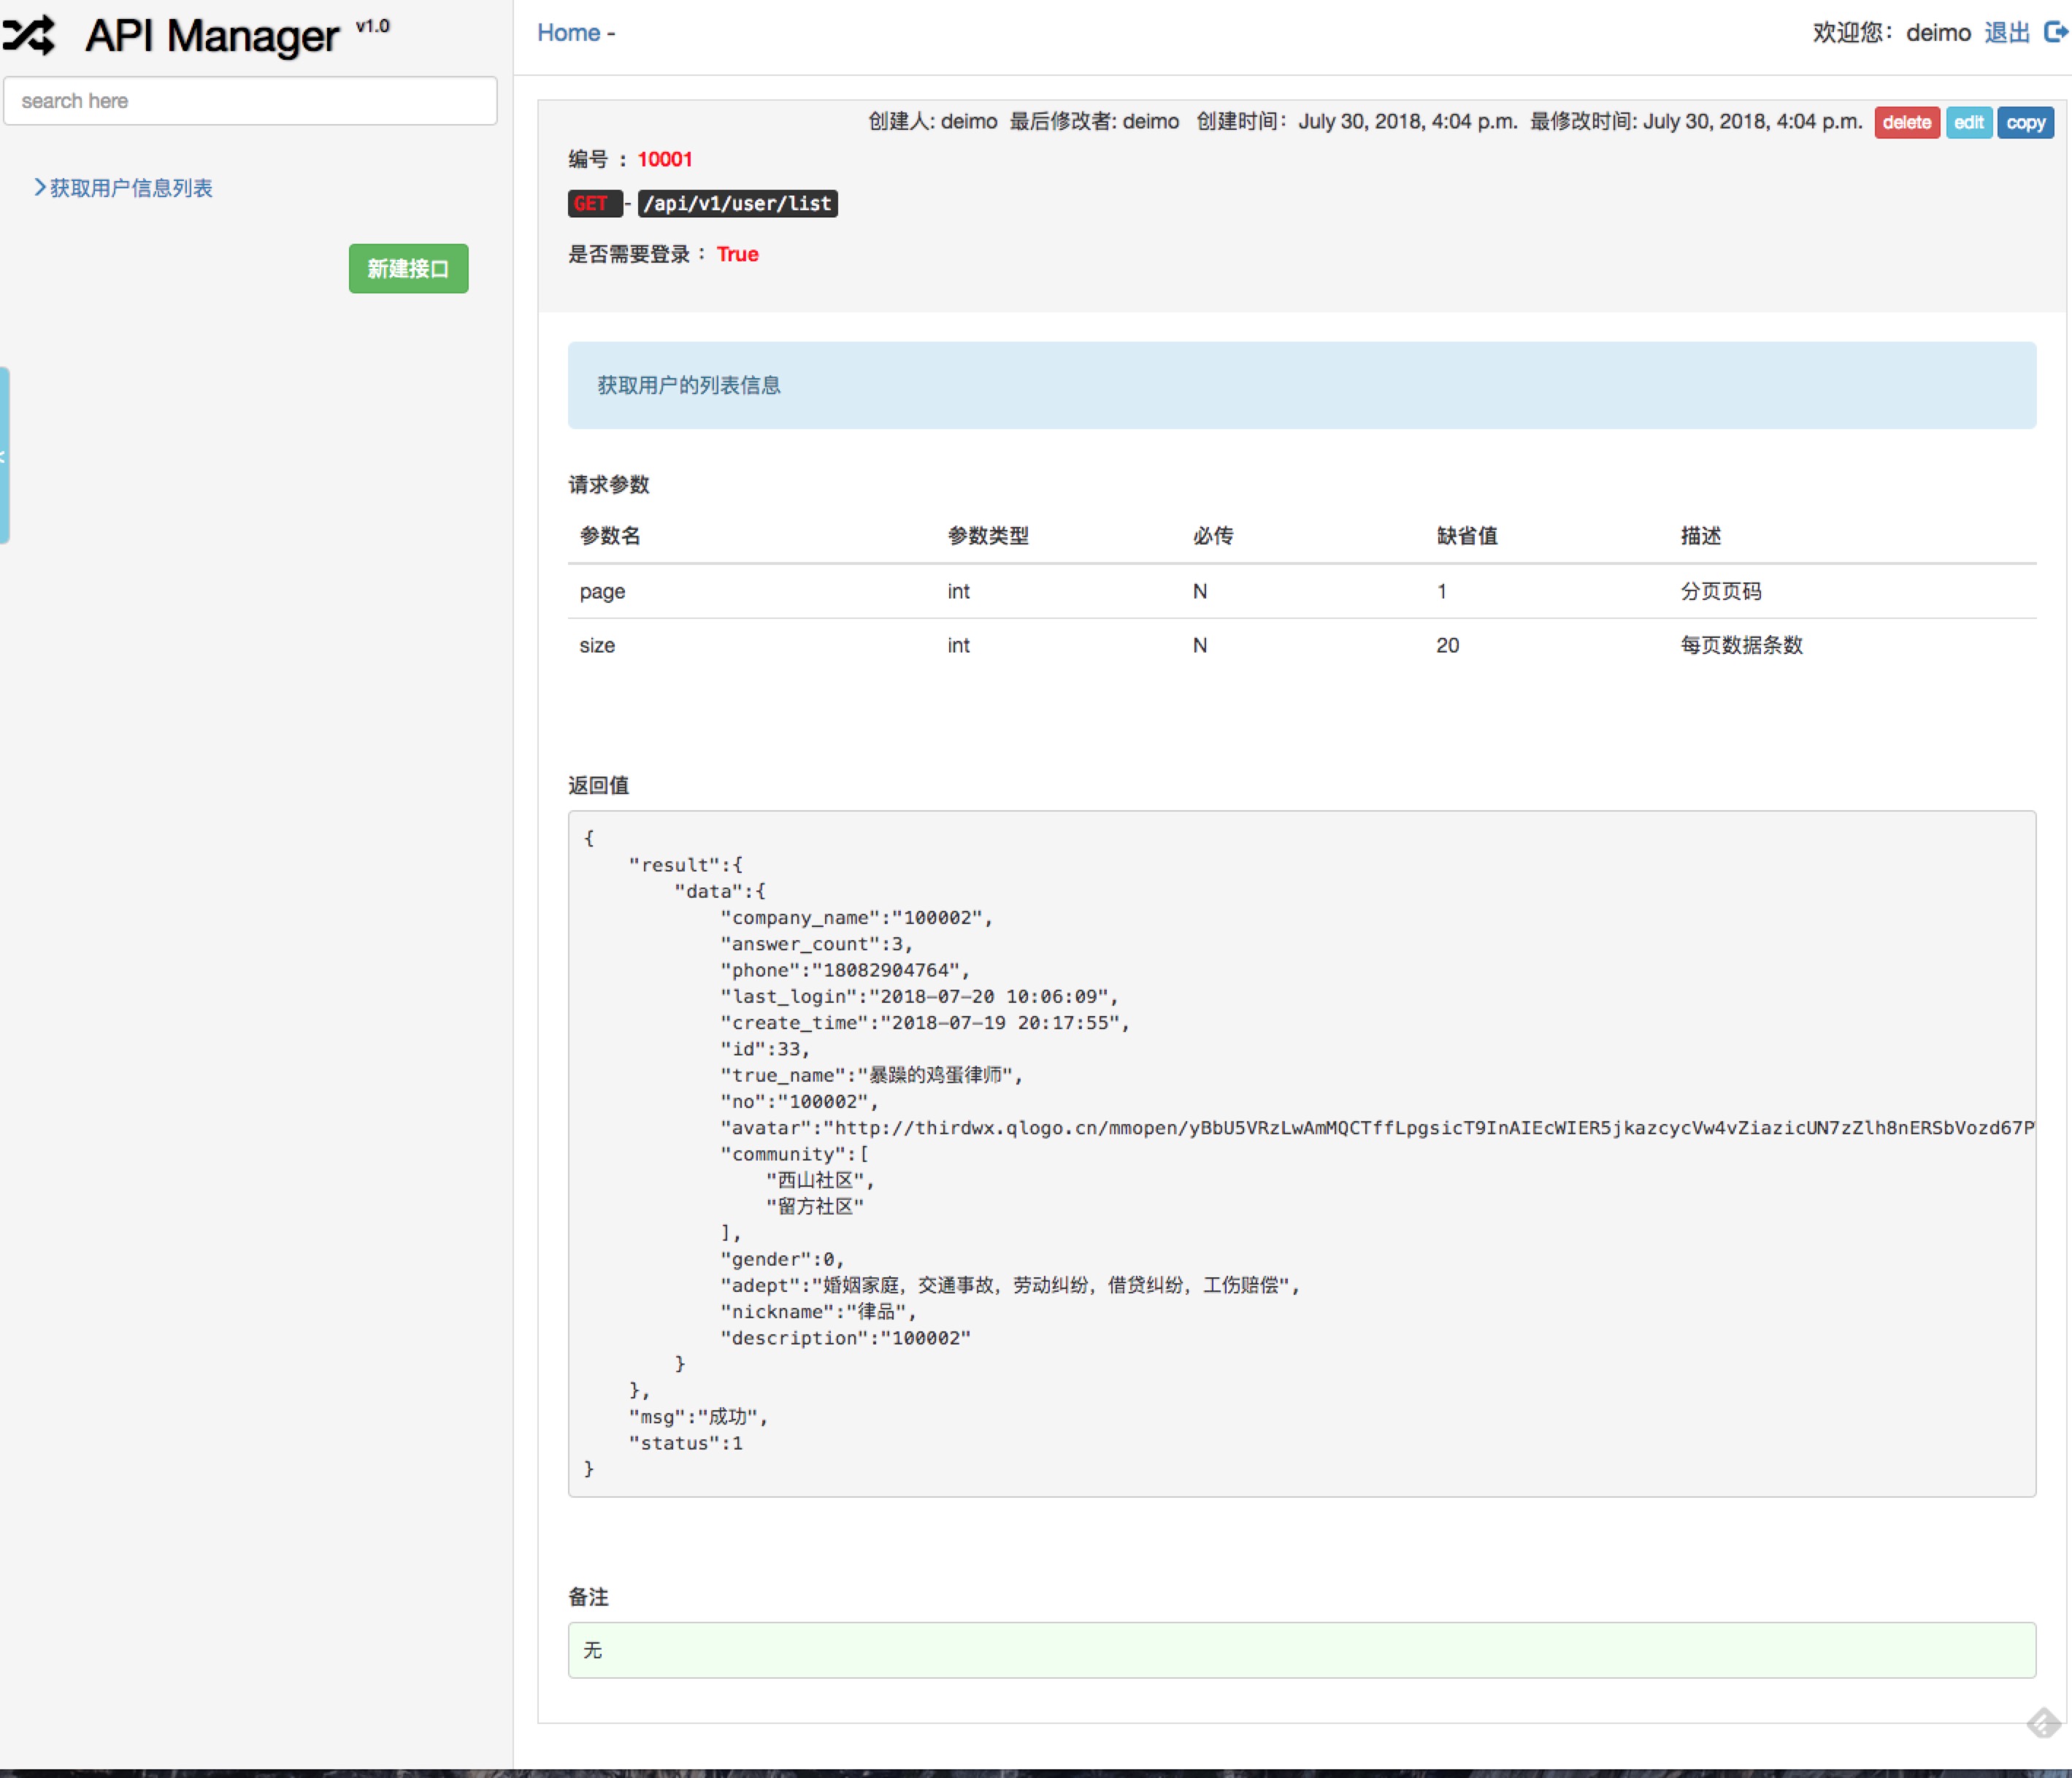This screenshot has height=1778, width=2072.
Task: Click the login required value True
Action: pyautogui.click(x=737, y=255)
